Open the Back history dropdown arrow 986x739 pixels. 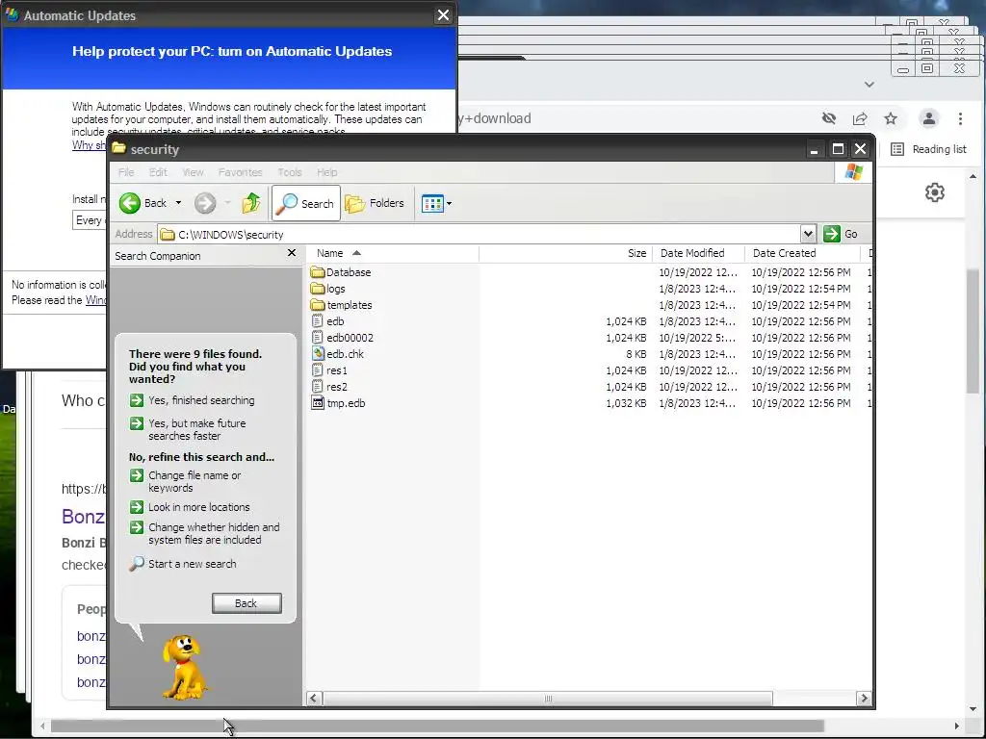point(178,203)
